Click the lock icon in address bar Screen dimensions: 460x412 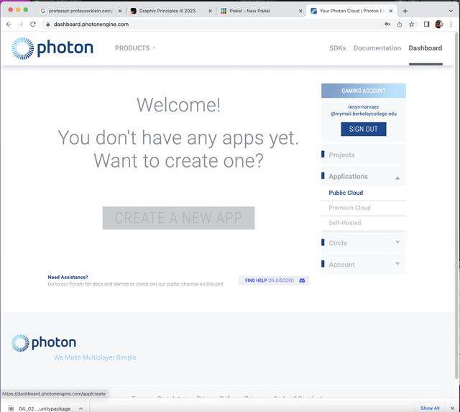point(48,24)
